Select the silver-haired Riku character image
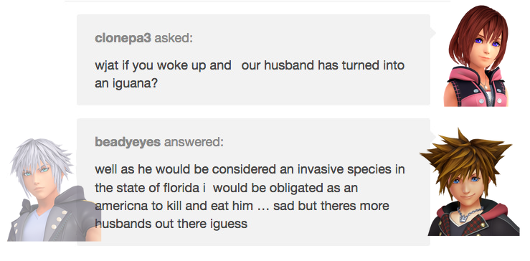Viewport: 530px width, 261px height. (51, 189)
